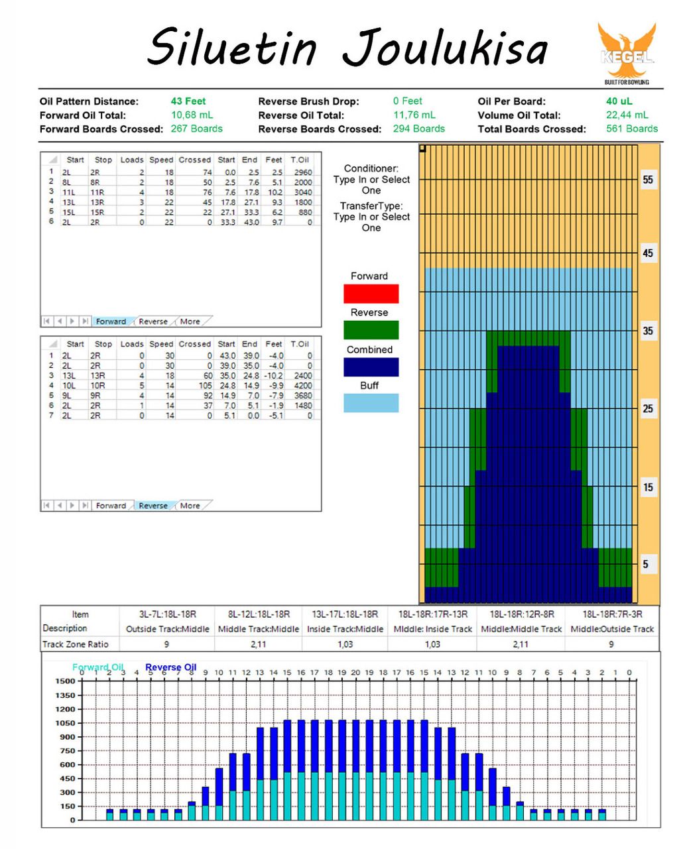Click first-sheet arrow in upper load table
This screenshot has height=849, width=679.
[46, 321]
